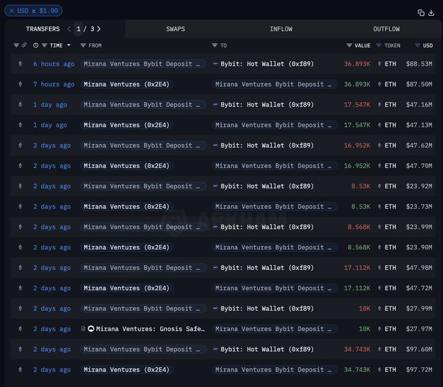The height and width of the screenshot is (387, 443).
Task: Switch to the SWAPS tab
Action: [x=175, y=29]
